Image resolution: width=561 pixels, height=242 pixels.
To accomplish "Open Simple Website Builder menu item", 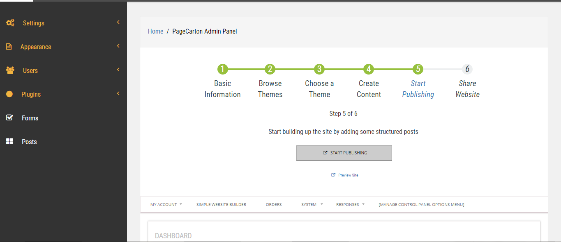I will click(221, 204).
